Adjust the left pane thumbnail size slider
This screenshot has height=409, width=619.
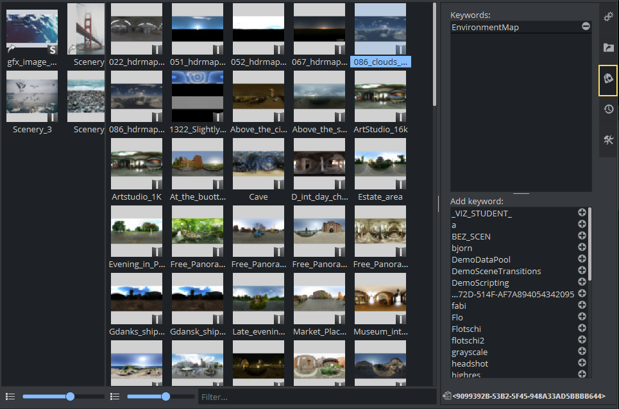pyautogui.click(x=70, y=397)
